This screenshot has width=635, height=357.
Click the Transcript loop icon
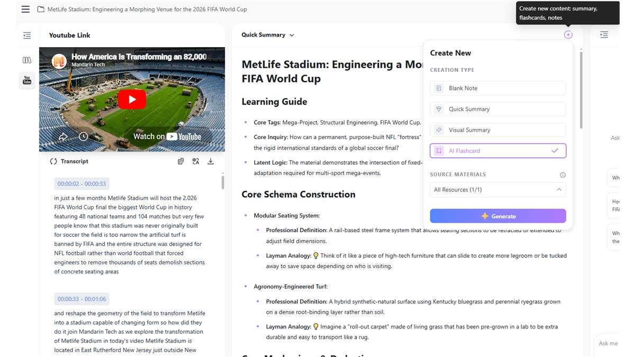coord(53,161)
